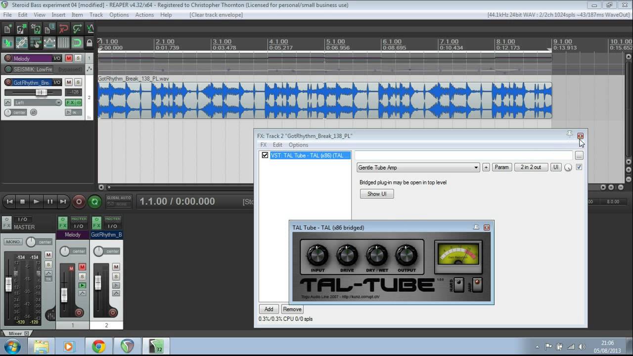Toggle the locking padlock icon
The width and height of the screenshot is (633, 356).
click(90, 43)
